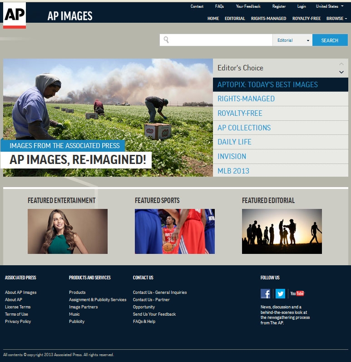The height and width of the screenshot is (362, 351).
Task: Click Contact in the top bar
Action: [x=197, y=6]
